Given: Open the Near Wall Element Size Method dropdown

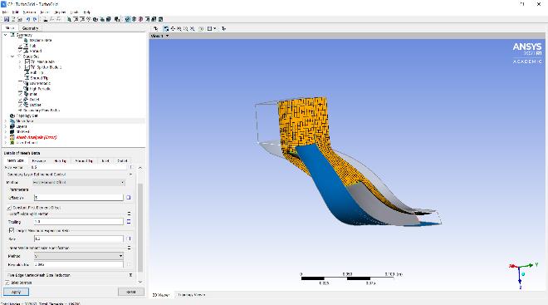Looking at the screenshot, I should click(79, 256).
